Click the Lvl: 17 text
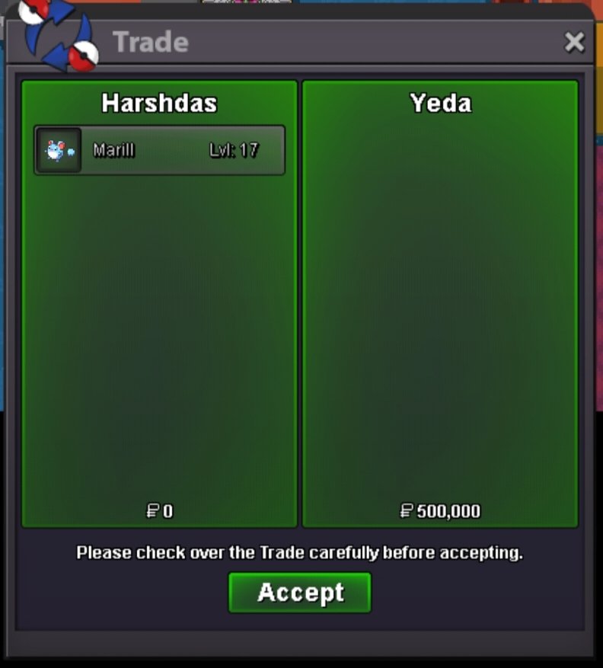The width and height of the screenshot is (603, 668). pyautogui.click(x=234, y=150)
